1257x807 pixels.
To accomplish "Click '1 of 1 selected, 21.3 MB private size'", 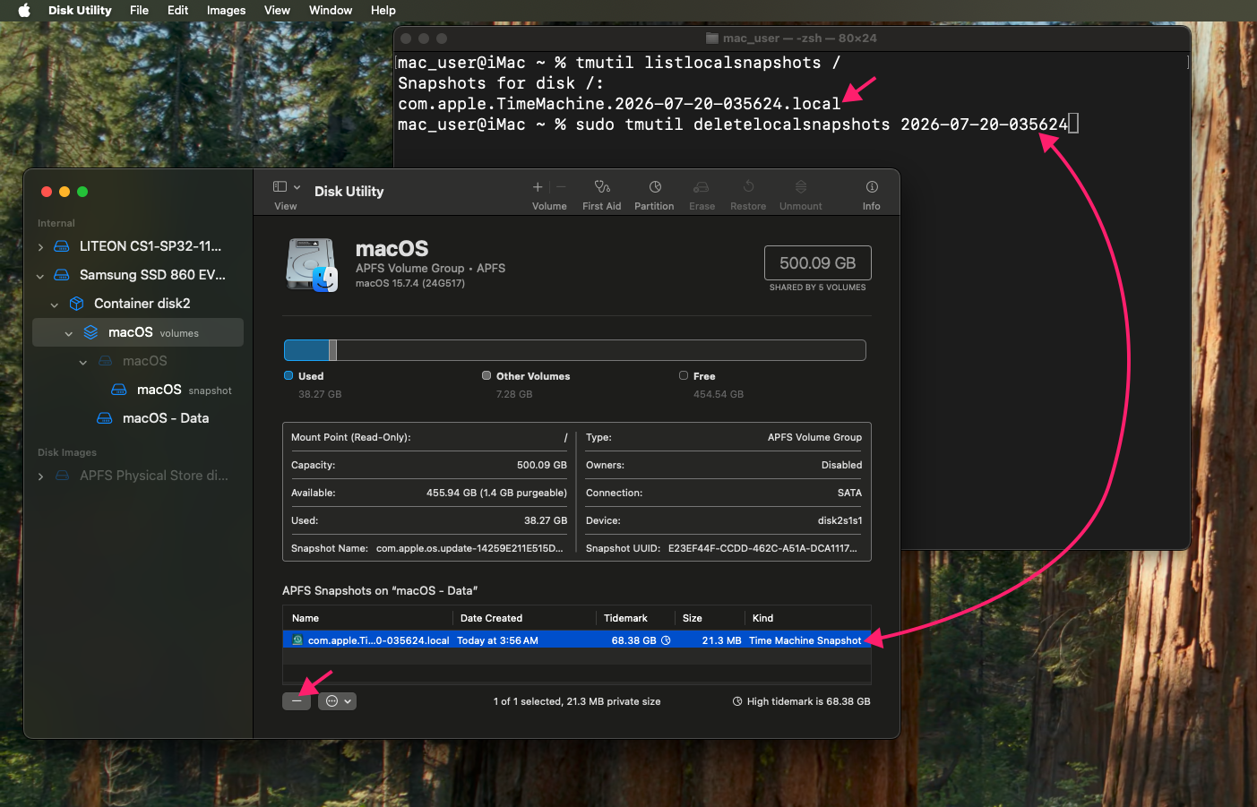I will pos(577,701).
